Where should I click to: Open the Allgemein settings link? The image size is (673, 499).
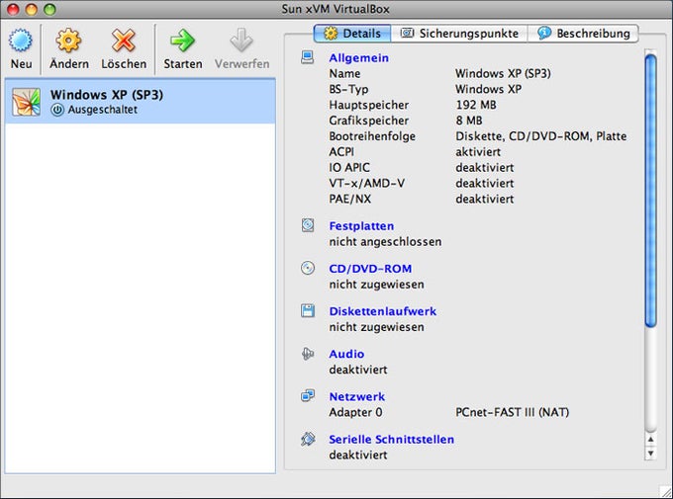point(359,58)
